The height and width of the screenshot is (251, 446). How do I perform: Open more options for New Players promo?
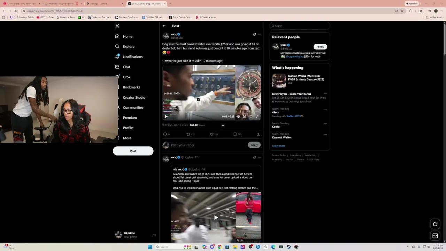[325, 94]
